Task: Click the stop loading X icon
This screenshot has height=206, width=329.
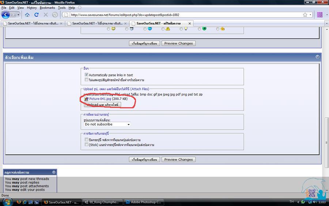Action: pos(46,15)
